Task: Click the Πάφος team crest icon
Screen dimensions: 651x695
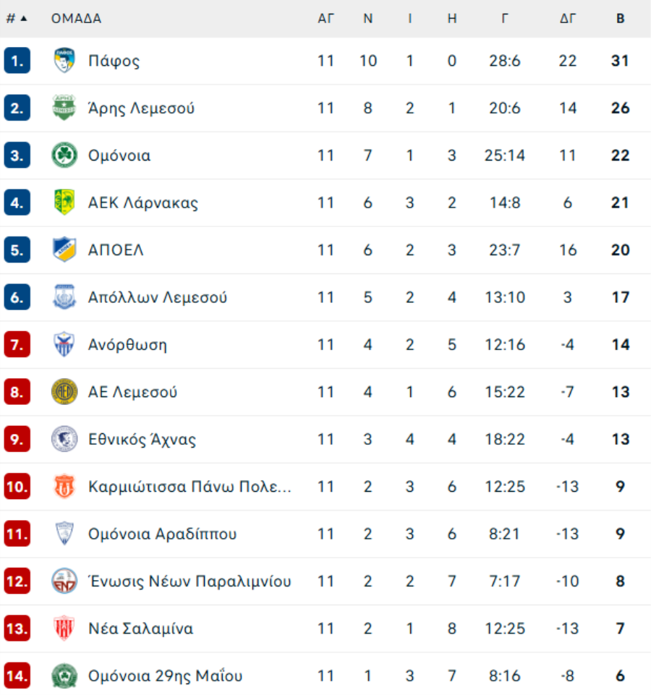Action: point(64,61)
